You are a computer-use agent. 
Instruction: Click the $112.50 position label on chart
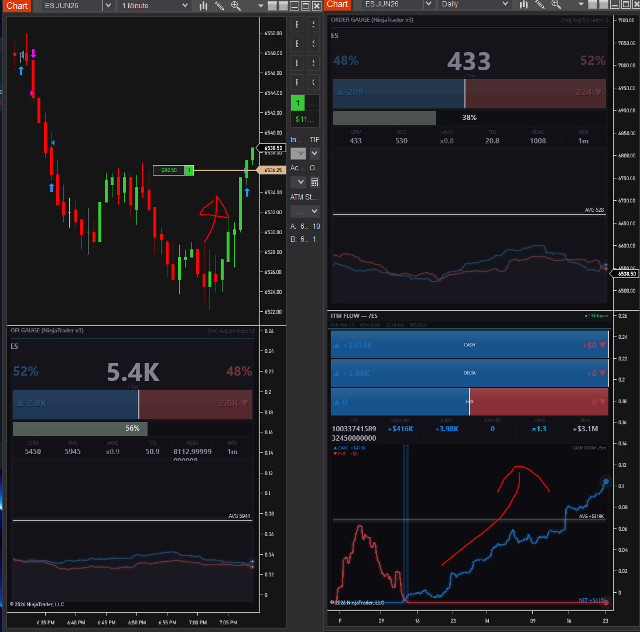click(x=168, y=170)
